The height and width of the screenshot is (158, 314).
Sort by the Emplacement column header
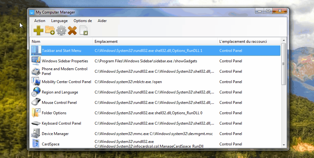coord(155,42)
